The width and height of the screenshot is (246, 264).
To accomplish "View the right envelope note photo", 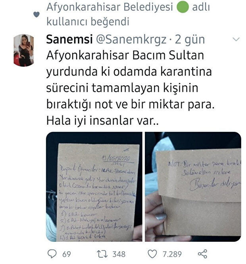I will click(193, 187).
